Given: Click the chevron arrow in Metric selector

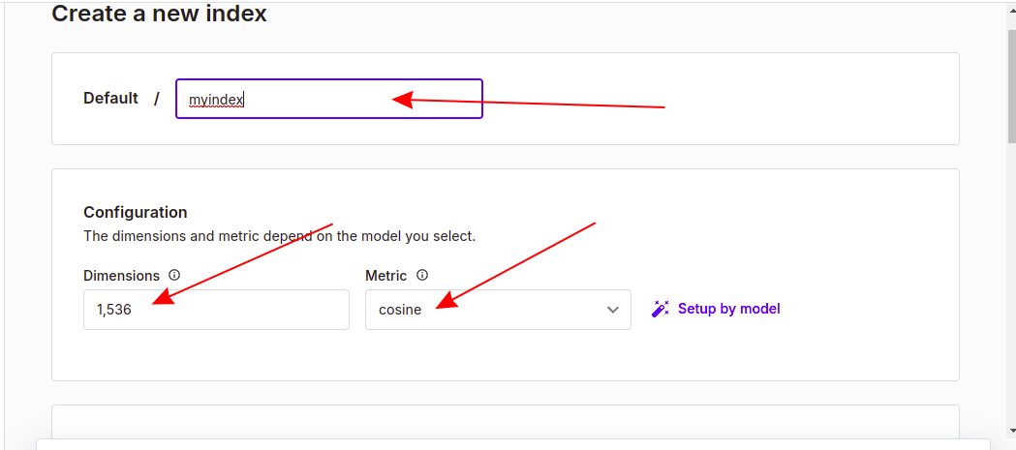Looking at the screenshot, I should [612, 310].
